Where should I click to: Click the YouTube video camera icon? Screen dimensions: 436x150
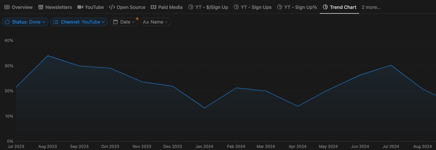[80, 7]
